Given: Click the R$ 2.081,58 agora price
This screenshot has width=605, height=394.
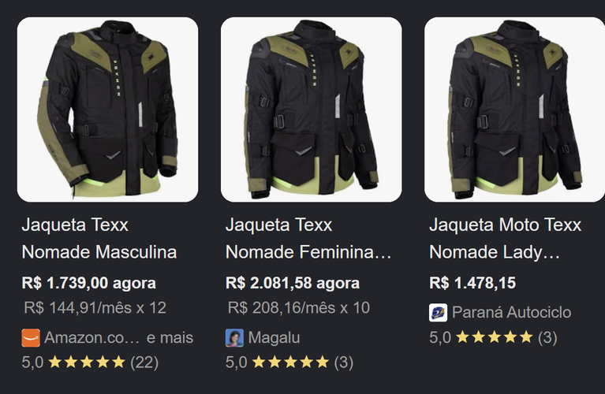Looking at the screenshot, I should [x=293, y=283].
